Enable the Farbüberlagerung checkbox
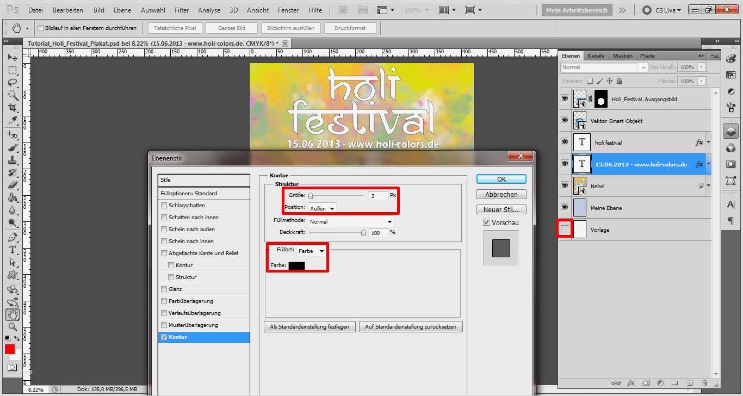The width and height of the screenshot is (743, 396). (164, 301)
